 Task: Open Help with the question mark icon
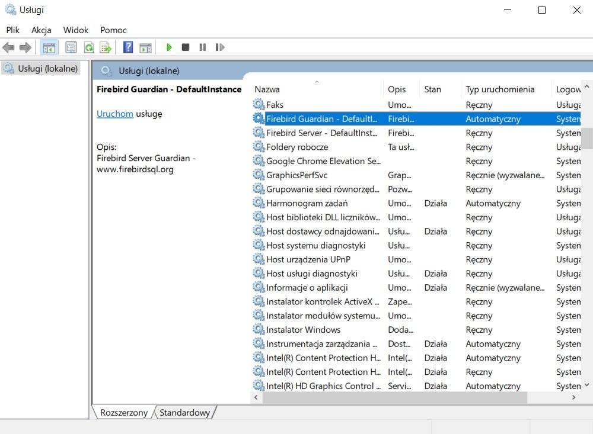[x=128, y=47]
